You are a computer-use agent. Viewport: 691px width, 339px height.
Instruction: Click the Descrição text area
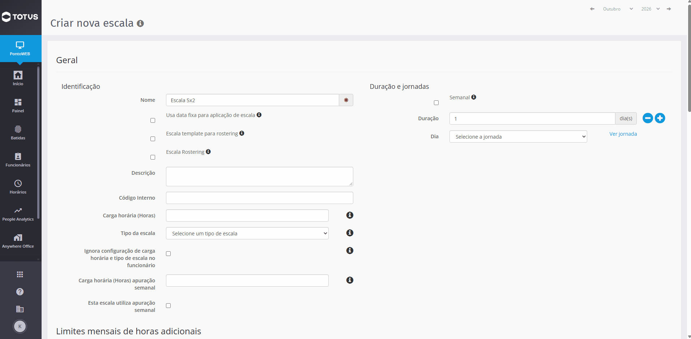tap(260, 177)
